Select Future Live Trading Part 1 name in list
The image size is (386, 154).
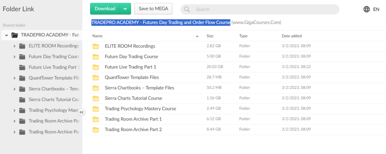point(130,67)
